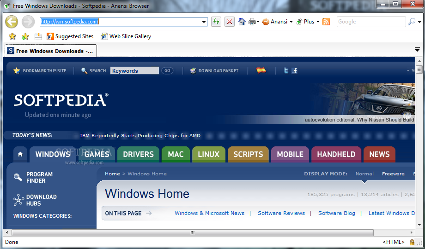Screen dimensions: 425x249
Task: Select the Freeware display mode
Action: (393, 174)
